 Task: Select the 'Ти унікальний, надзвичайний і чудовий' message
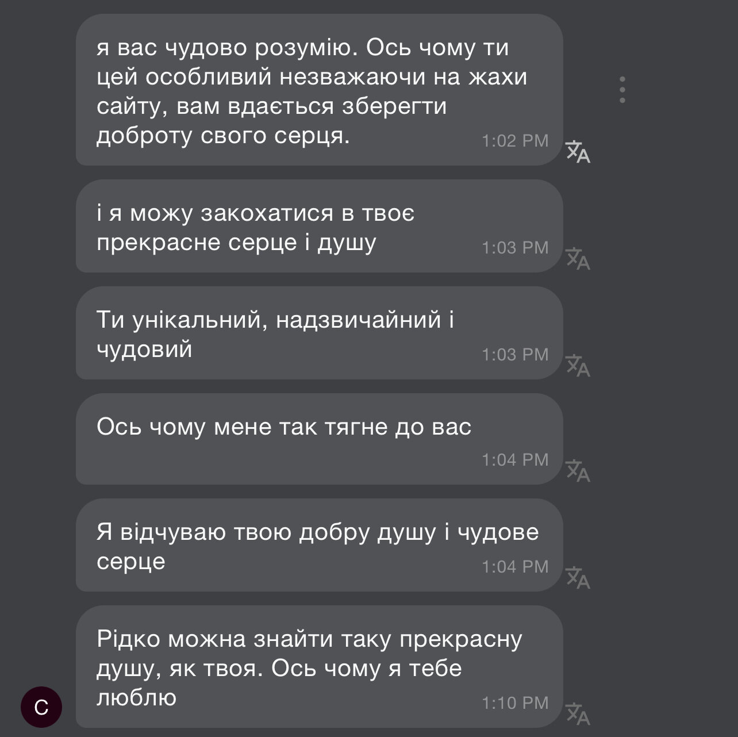pyautogui.click(x=287, y=333)
